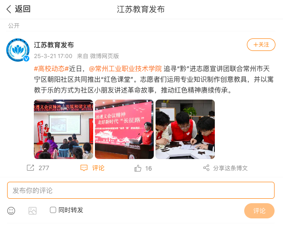Click the share icon next to 分享这条博文
The image size is (283, 230).
206,168
